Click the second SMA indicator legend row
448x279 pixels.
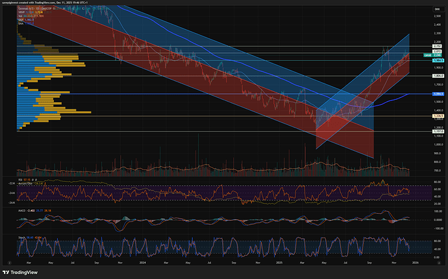[21, 23]
